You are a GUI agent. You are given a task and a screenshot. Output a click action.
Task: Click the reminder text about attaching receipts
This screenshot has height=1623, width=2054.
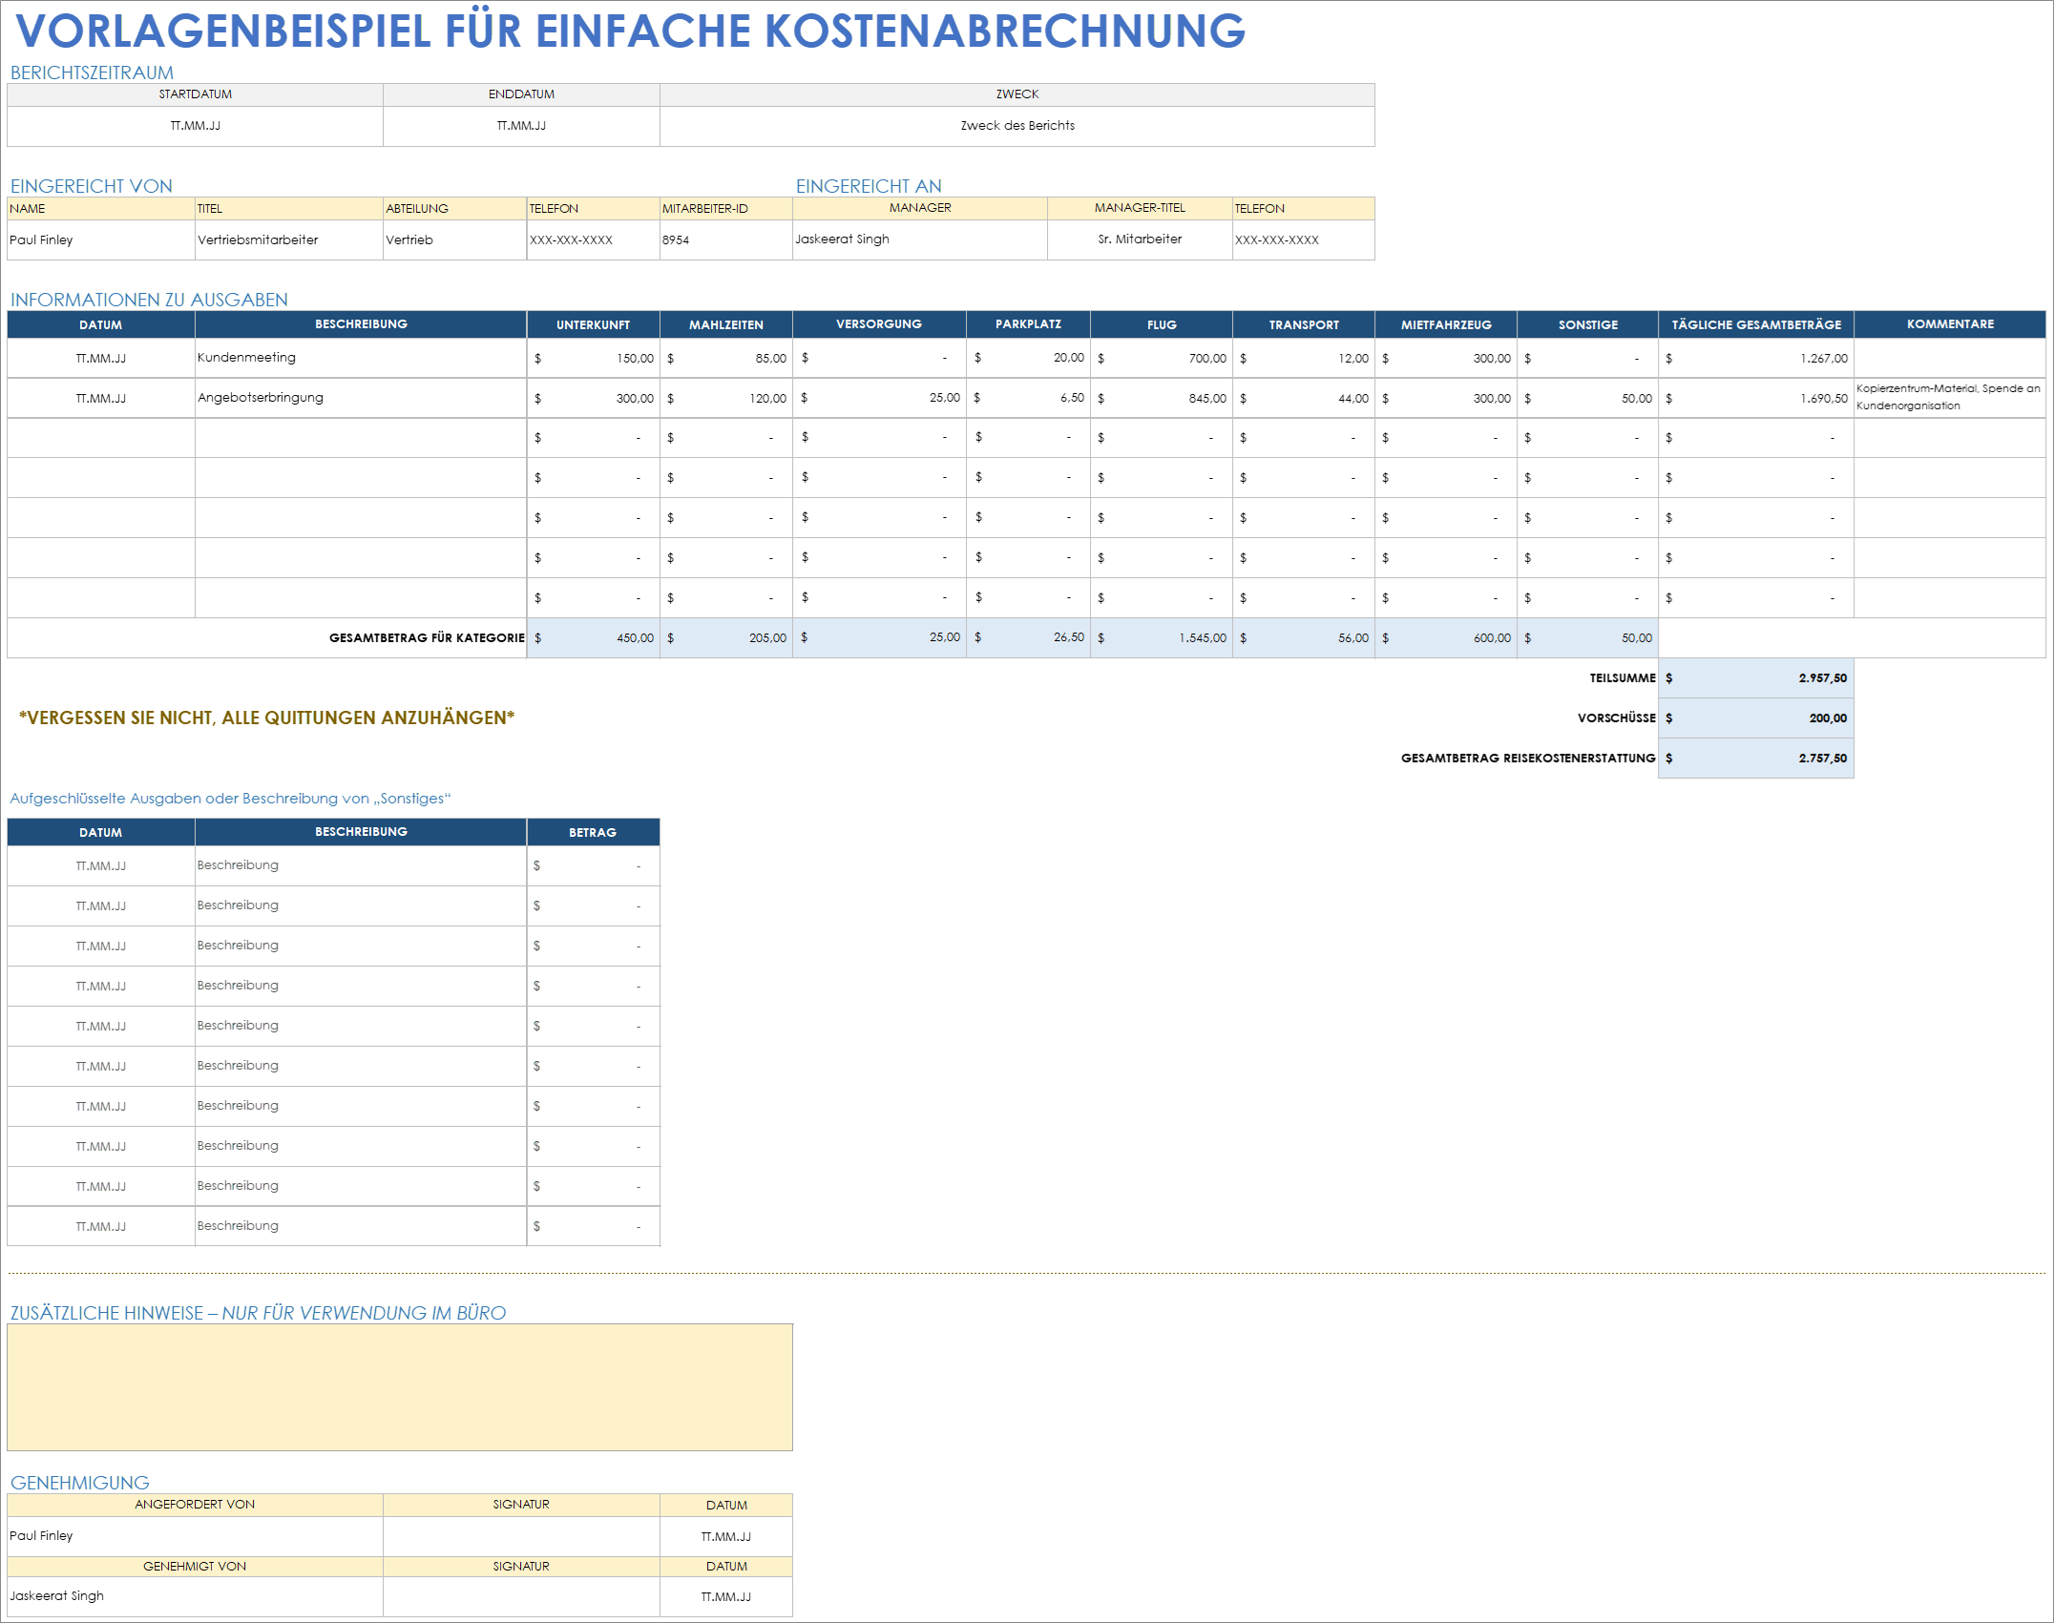pos(266,718)
